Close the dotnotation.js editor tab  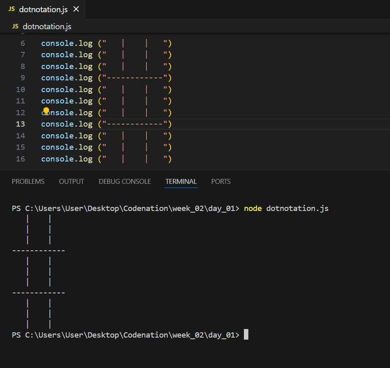(76, 9)
